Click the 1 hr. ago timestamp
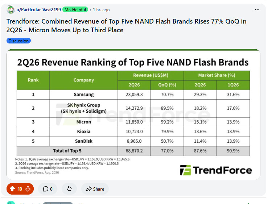 [x=101, y=10]
